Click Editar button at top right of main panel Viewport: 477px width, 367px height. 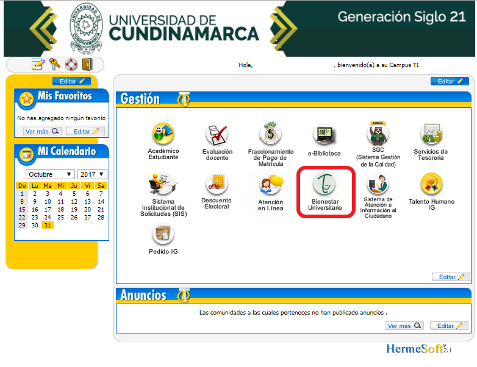[x=450, y=81]
